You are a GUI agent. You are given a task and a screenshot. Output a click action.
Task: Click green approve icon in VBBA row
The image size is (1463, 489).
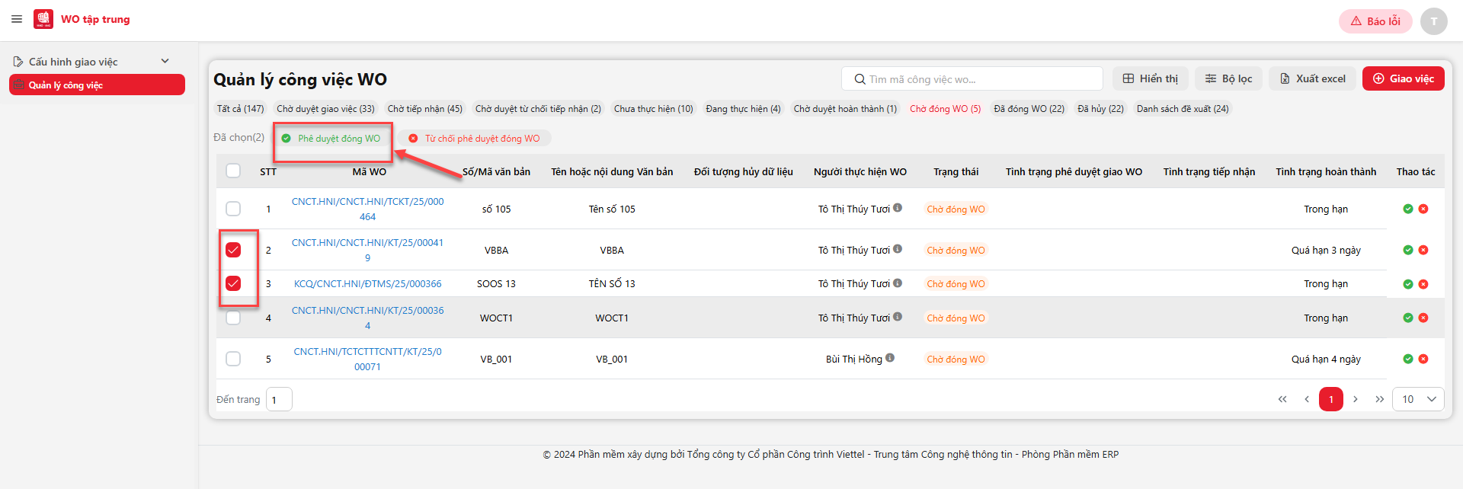1408,250
